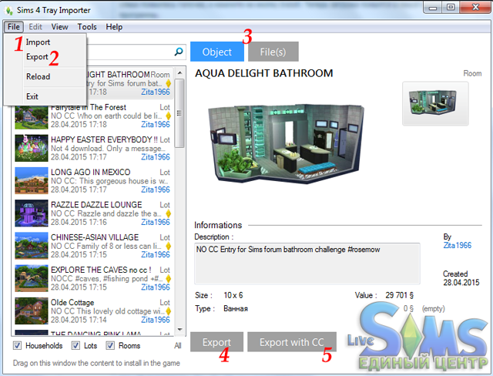This screenshot has width=493, height=376.
Task: Toggle the Lots checkbox
Action: click(x=75, y=345)
